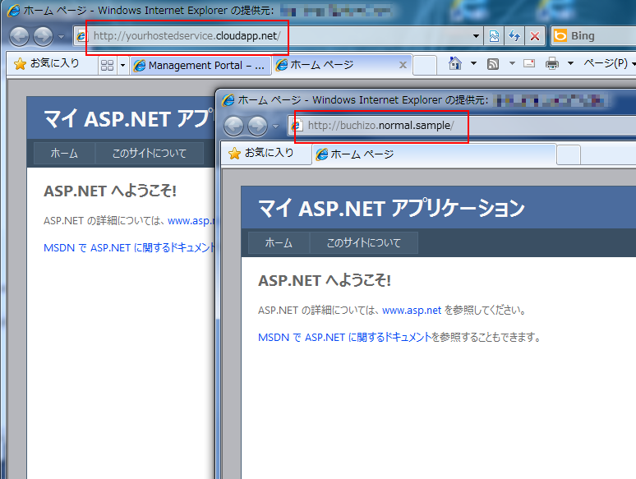
Task: Expand the Print dropdown arrow
Action: tap(570, 63)
